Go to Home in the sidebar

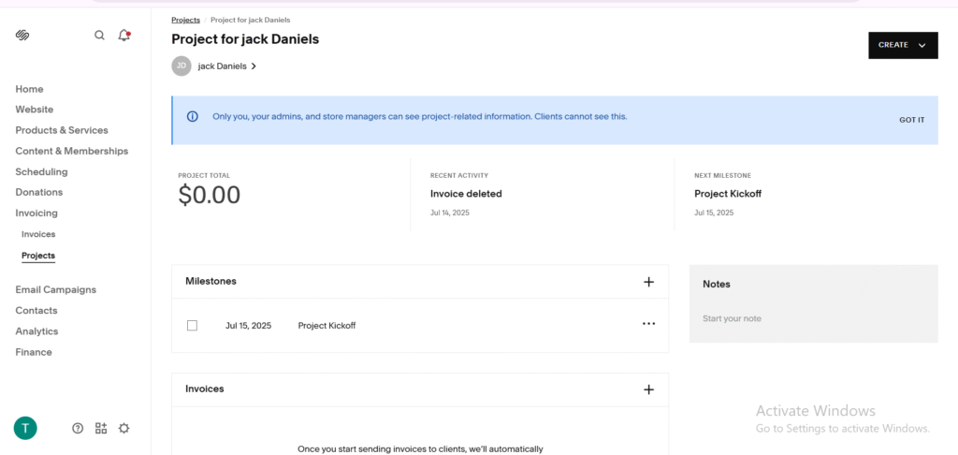[x=29, y=89]
